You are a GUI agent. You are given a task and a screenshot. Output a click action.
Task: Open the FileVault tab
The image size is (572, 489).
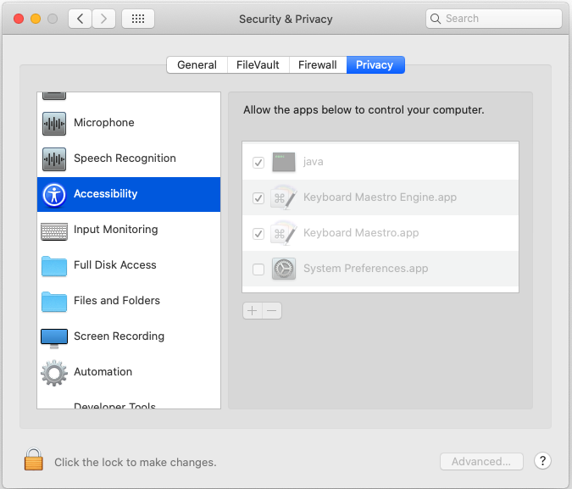[258, 64]
